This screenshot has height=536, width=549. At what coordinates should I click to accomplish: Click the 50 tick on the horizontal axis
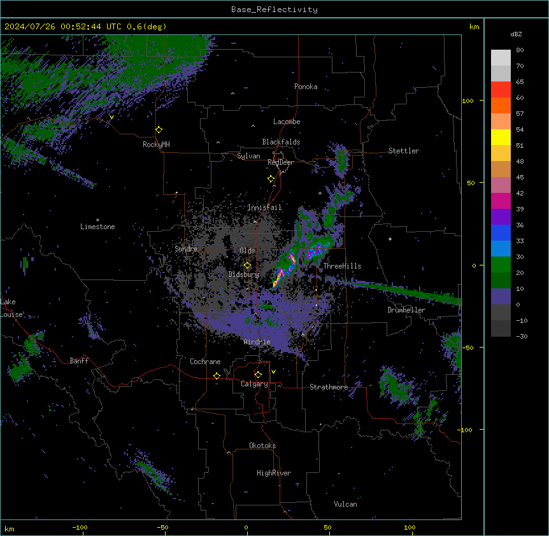(327, 527)
